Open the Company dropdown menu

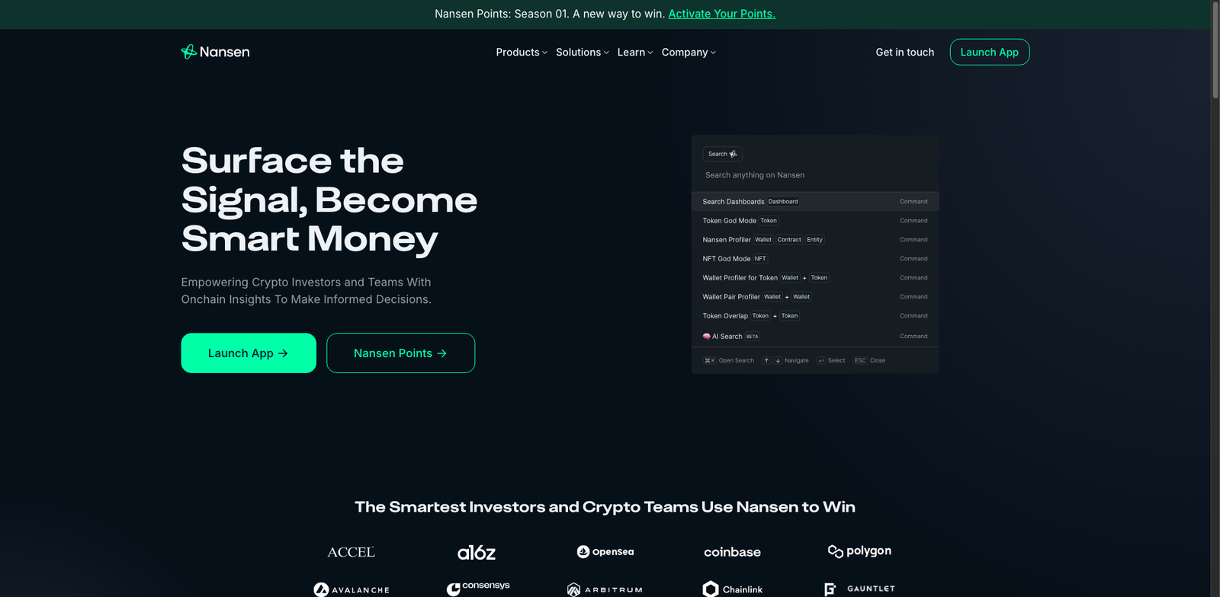(689, 53)
